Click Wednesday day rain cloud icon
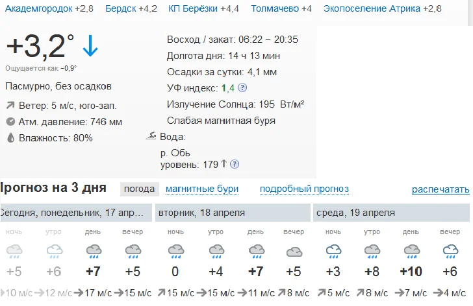Viewport: 473px width, 306px height. (x=412, y=250)
